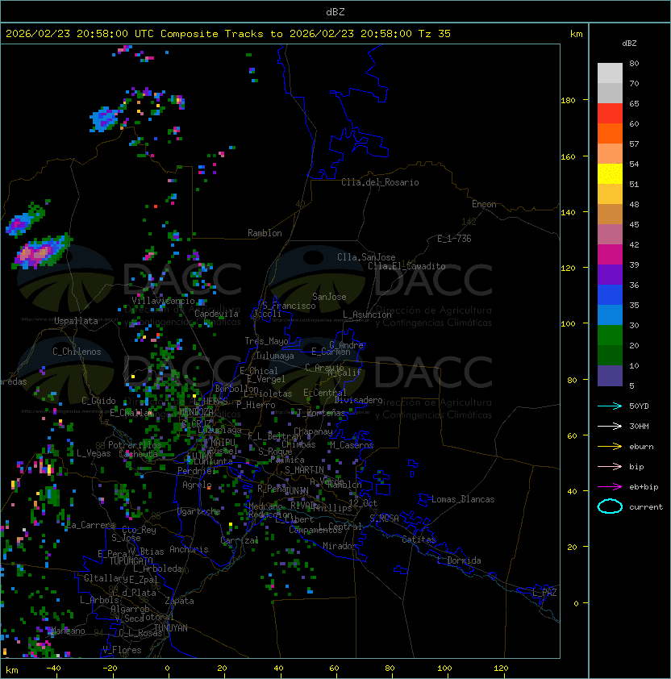The height and width of the screenshot is (679, 671).
Task: Click the yellow eburn arrow symbol
Action: pos(610,447)
